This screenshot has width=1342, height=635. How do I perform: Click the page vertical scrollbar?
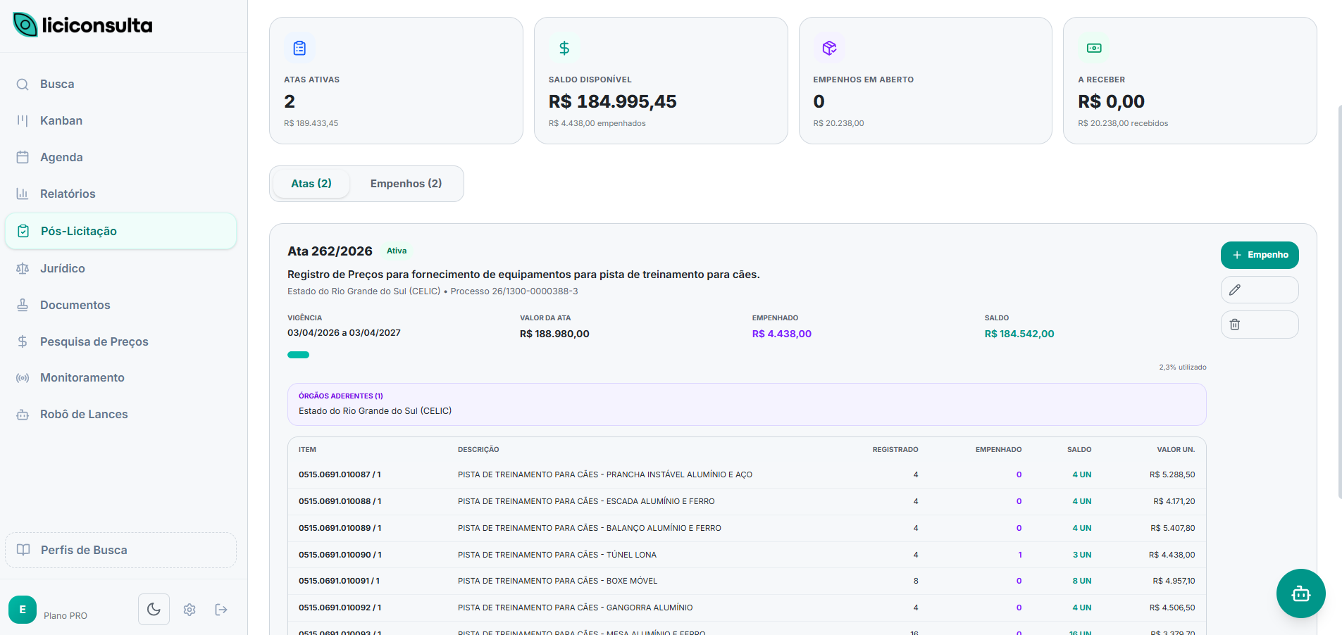[1339, 303]
